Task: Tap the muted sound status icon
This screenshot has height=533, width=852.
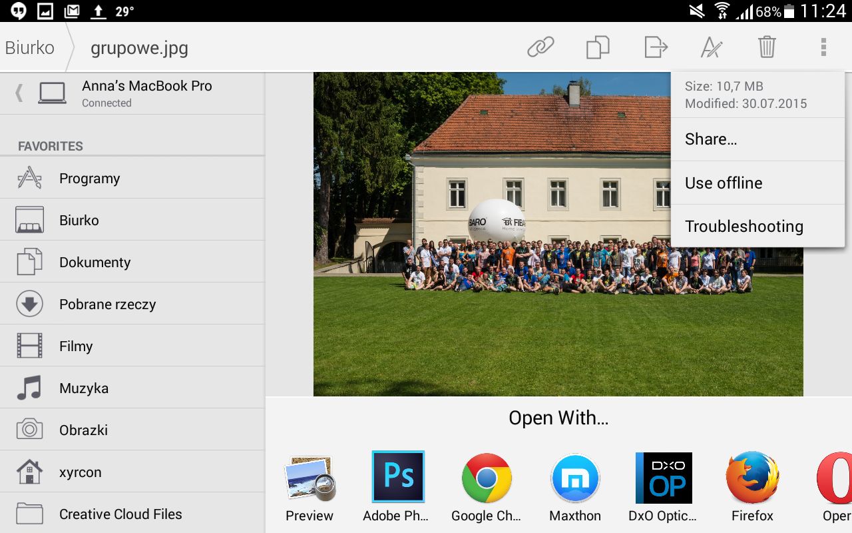Action: [x=697, y=11]
